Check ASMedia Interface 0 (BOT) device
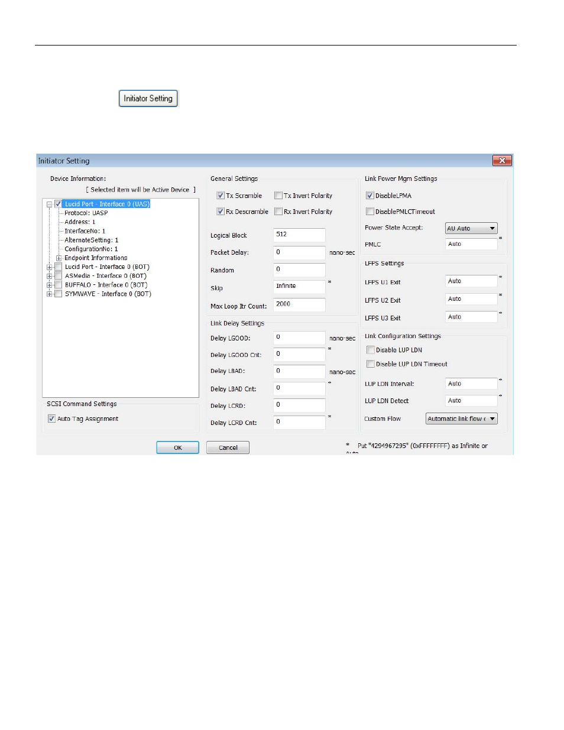 [58, 276]
